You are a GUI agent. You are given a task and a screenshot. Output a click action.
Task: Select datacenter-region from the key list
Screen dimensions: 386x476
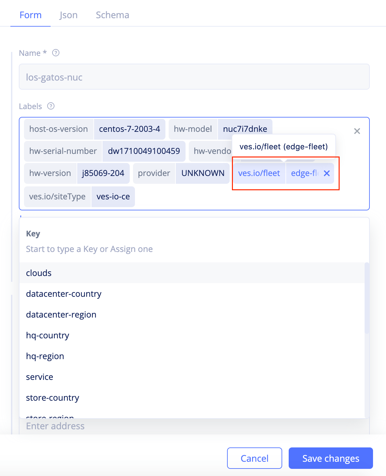(61, 315)
